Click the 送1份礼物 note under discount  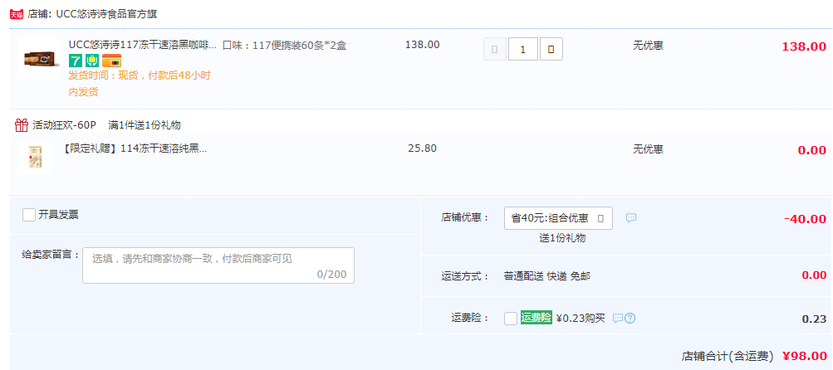562,238
